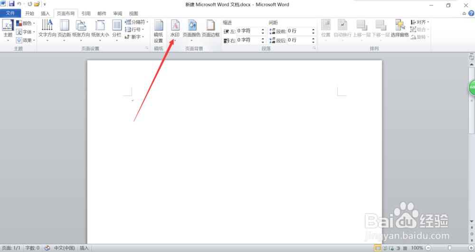The height and width of the screenshot is (252, 475).
Task: Adjust spacing after stepper
Action: 313,40
